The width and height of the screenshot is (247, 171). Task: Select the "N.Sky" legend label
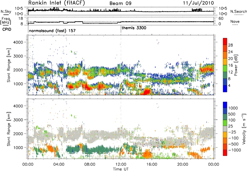pyautogui.click(x=6, y=11)
